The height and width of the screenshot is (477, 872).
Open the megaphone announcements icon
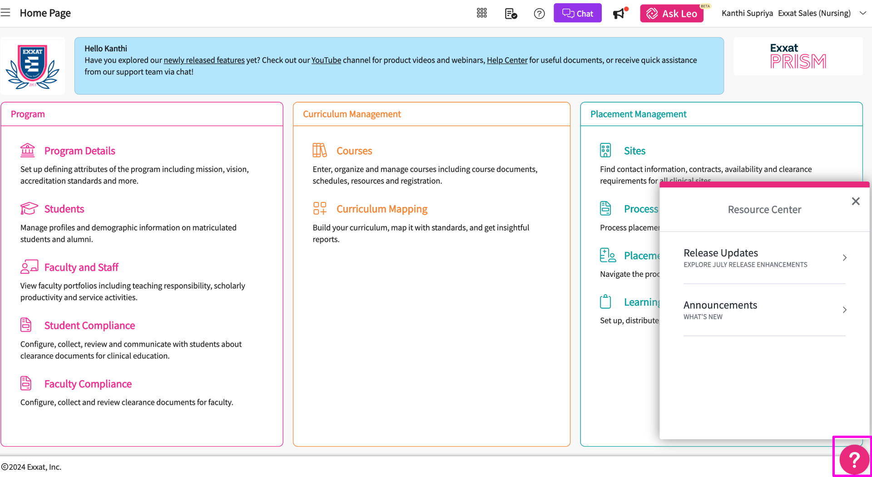(x=619, y=14)
